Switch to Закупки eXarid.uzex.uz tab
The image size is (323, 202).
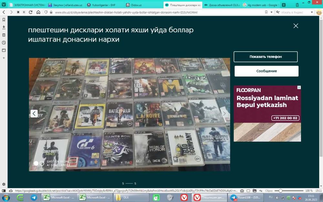(x=65, y=5)
